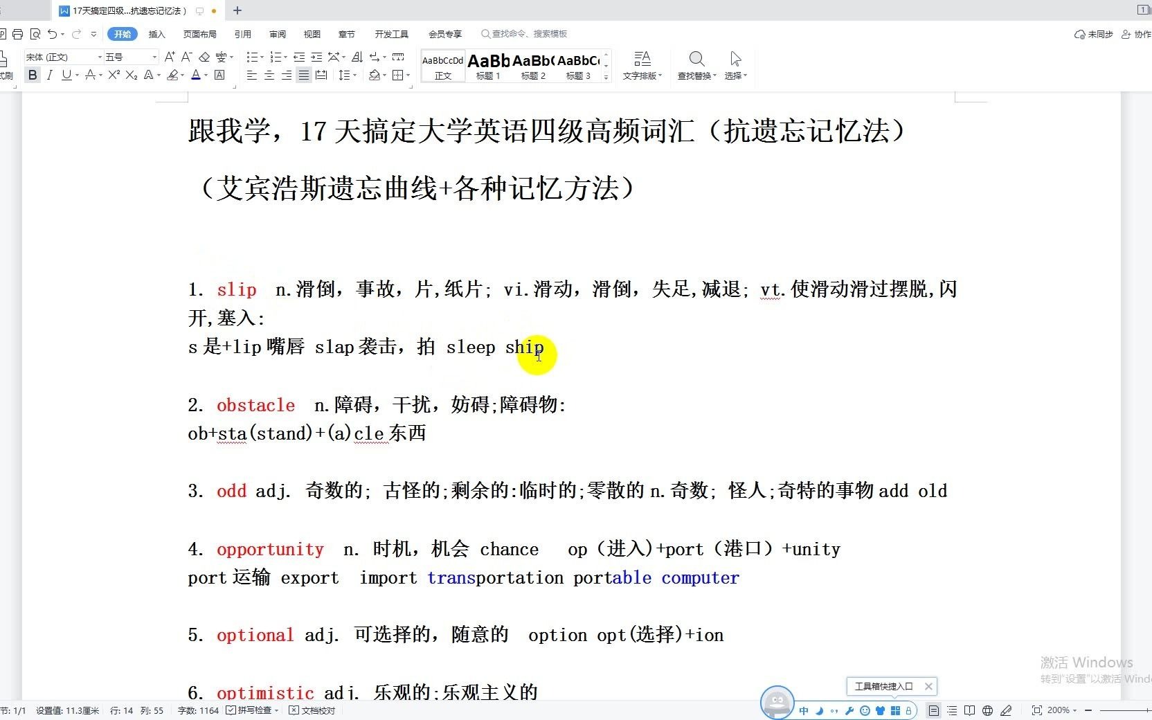Screen dimensions: 1152x720
Task: Open the 视图 (View) tab
Action: (312, 34)
